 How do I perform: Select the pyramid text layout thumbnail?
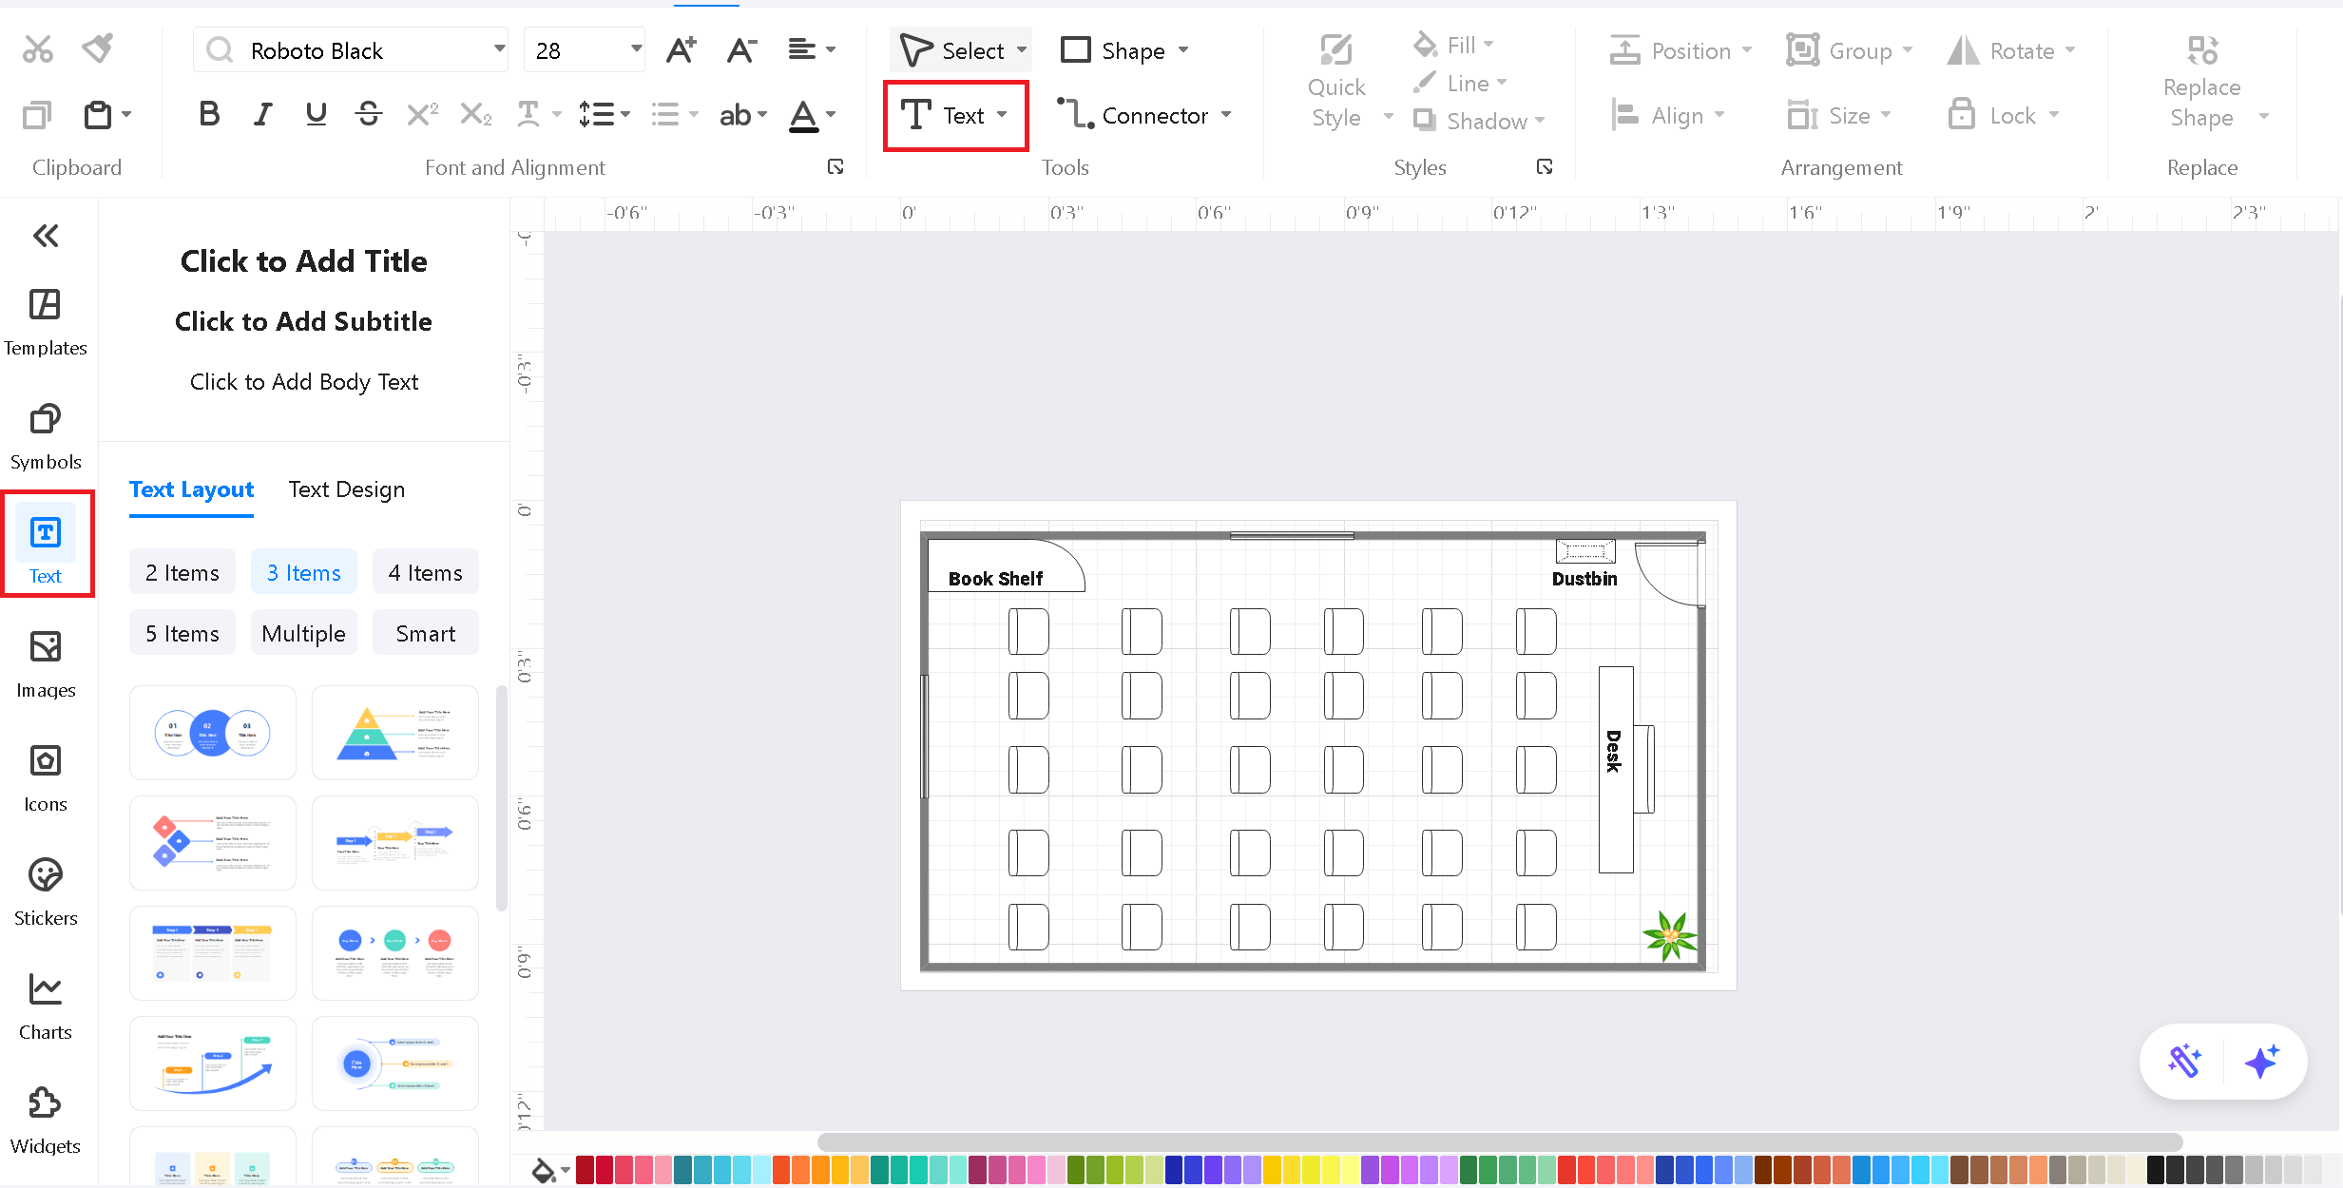(395, 733)
